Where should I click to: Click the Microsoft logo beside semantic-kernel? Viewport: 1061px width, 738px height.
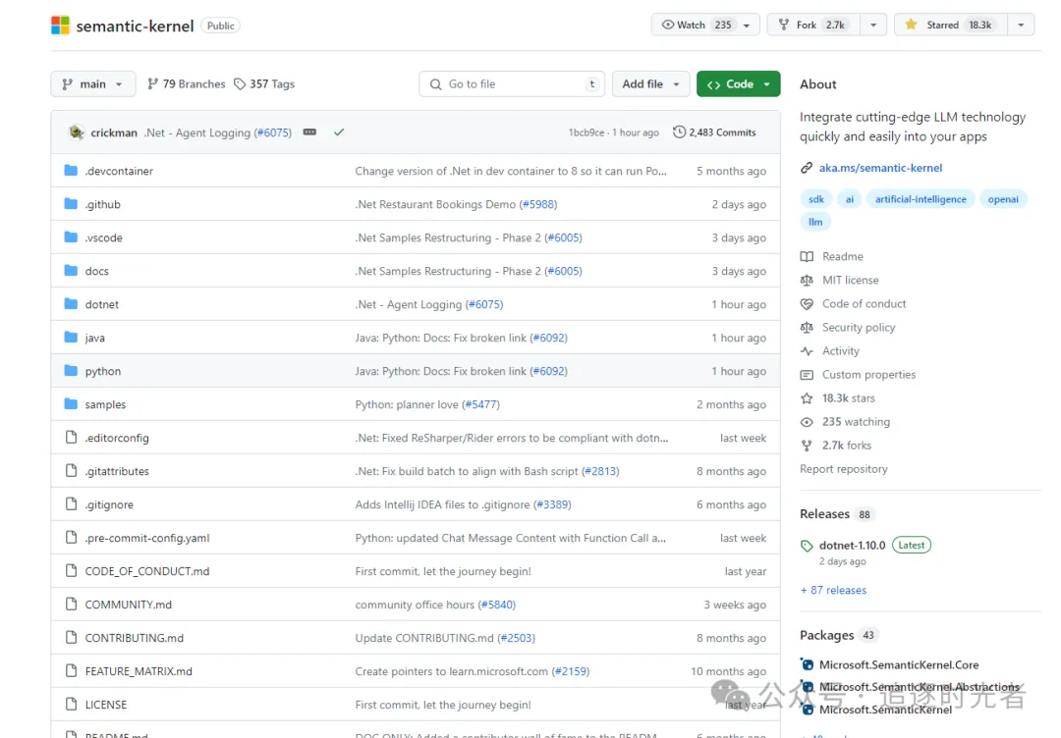click(60, 26)
